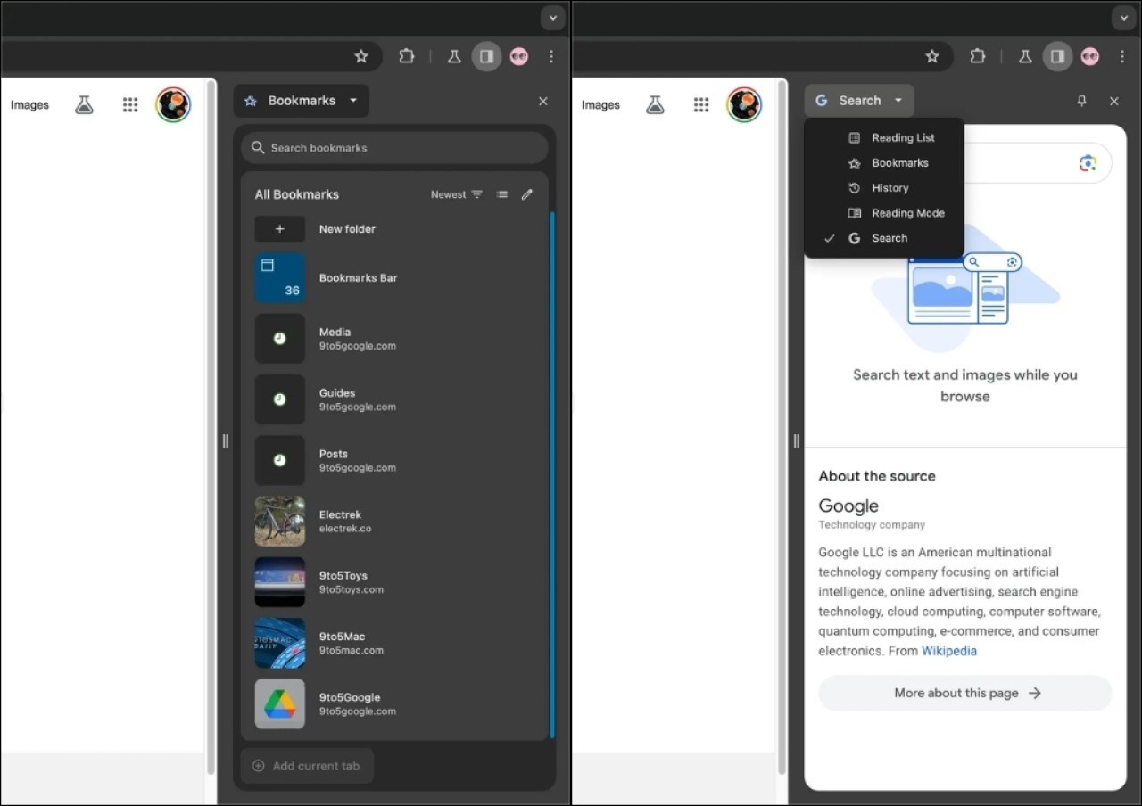
Task: Bookmark this tab in the Search-panel window
Action: [932, 56]
